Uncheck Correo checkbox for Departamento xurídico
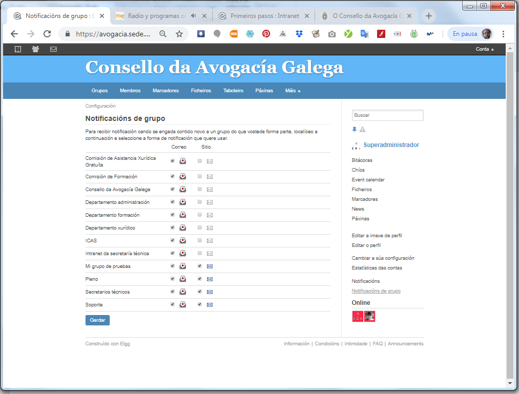519x394 pixels. pos(172,227)
